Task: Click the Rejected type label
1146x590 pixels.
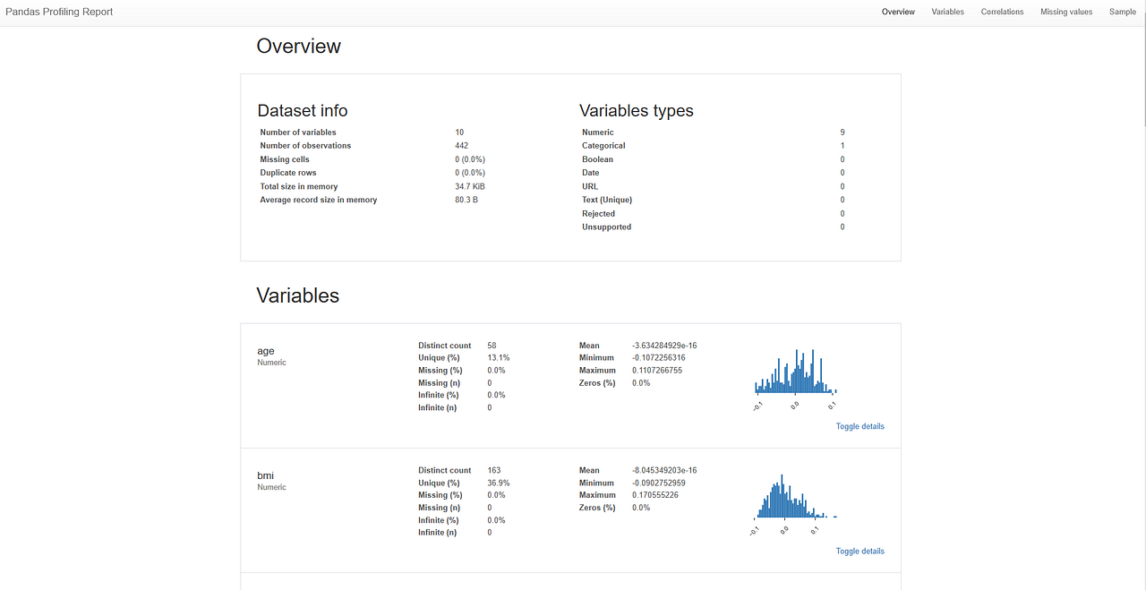Action: (598, 213)
